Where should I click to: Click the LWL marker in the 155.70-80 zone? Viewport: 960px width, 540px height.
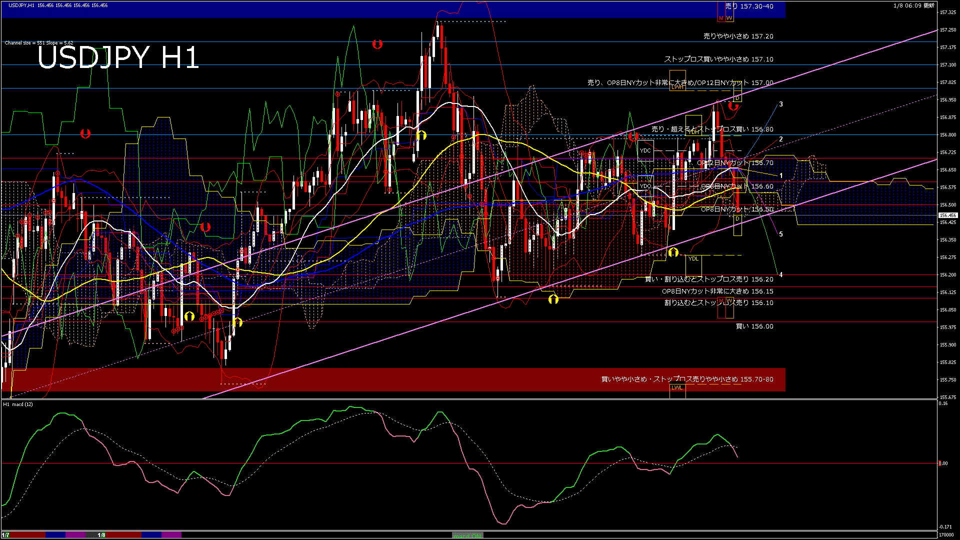[x=677, y=387]
